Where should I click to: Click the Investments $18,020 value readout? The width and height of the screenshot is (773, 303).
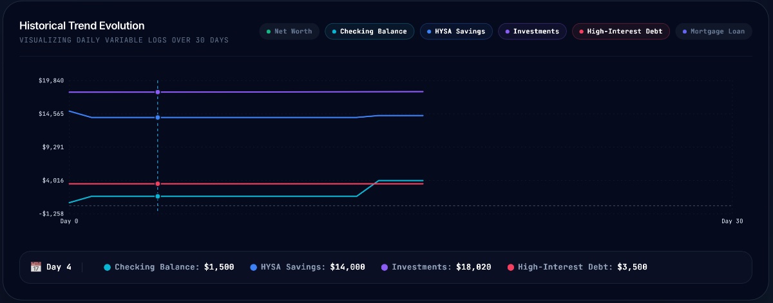(x=473, y=267)
